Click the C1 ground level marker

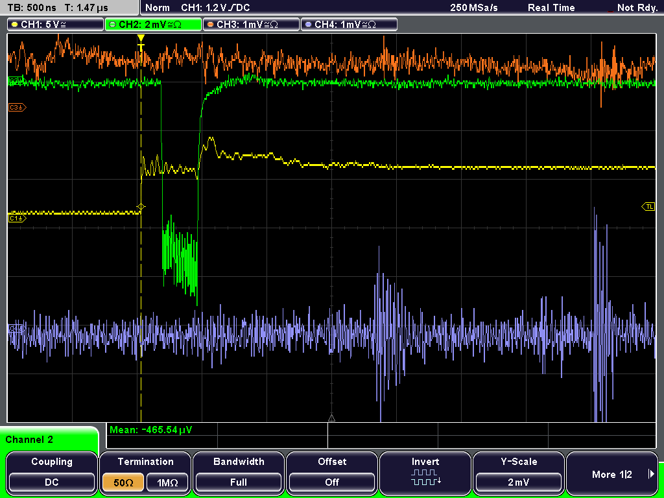click(17, 218)
